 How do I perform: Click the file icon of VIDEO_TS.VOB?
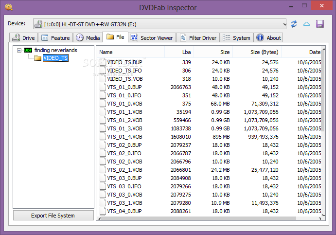[x=103, y=79]
